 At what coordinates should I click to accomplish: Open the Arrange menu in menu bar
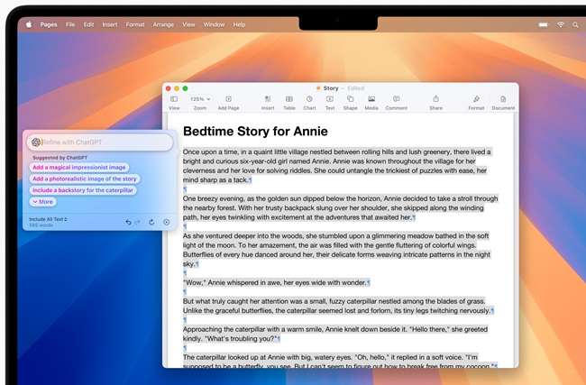click(x=164, y=24)
